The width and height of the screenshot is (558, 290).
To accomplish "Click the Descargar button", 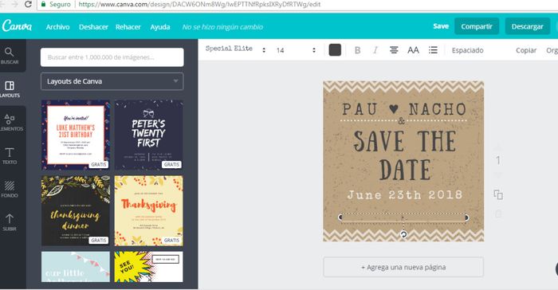I will [528, 26].
